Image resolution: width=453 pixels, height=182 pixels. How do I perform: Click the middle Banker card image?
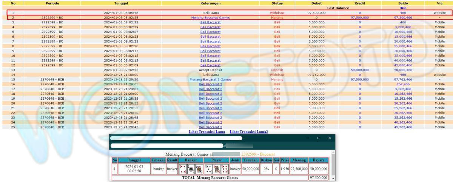click(x=191, y=169)
